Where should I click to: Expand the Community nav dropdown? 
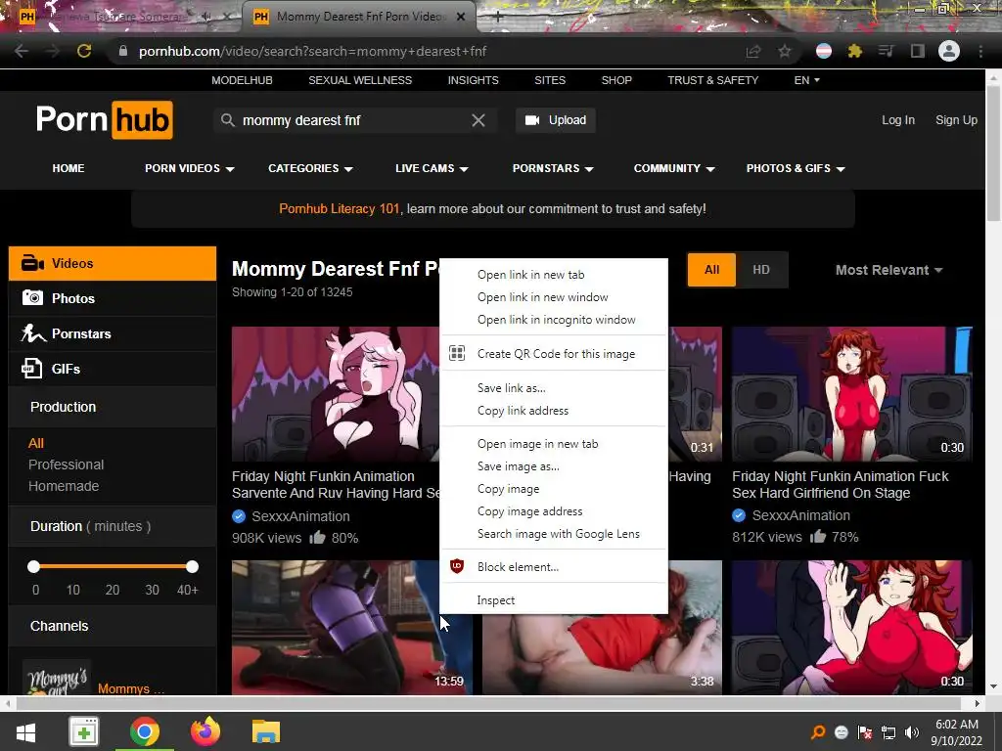click(x=674, y=168)
